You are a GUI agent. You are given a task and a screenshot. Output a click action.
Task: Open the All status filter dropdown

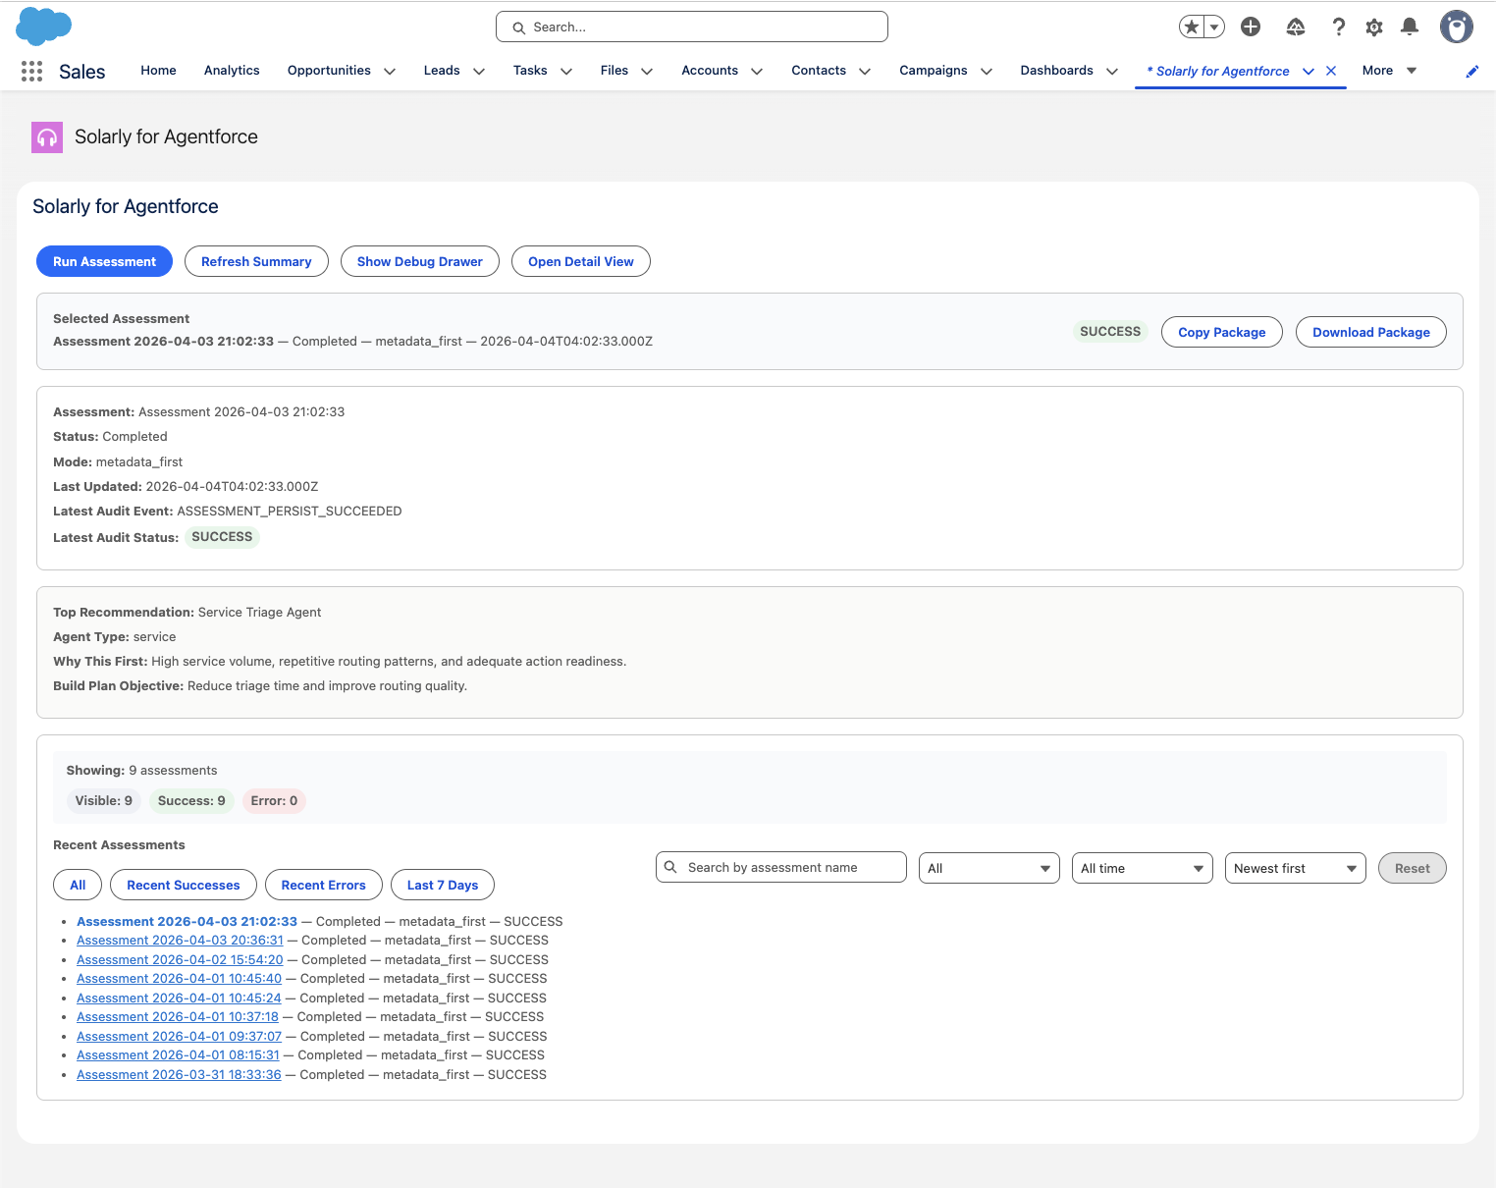pyautogui.click(x=989, y=868)
